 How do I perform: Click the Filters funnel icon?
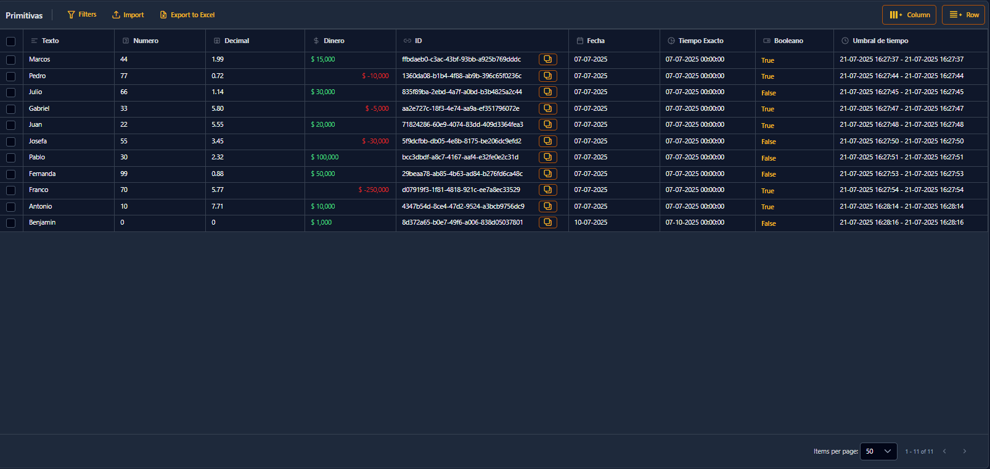point(71,15)
